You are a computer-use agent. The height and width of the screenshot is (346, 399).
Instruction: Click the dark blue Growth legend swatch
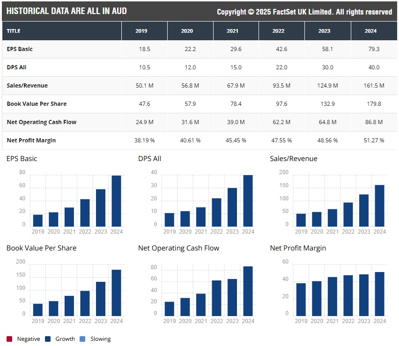(x=48, y=339)
